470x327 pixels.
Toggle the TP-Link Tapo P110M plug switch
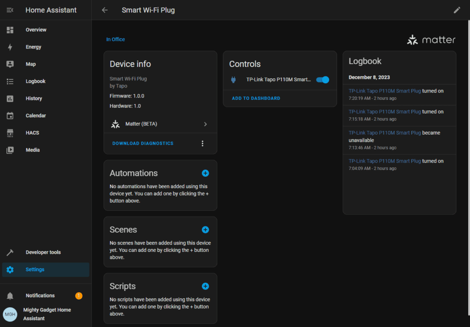323,80
